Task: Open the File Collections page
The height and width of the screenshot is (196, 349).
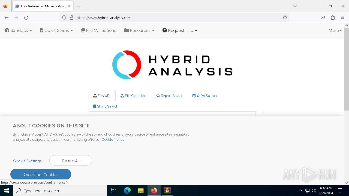Action: point(98,30)
